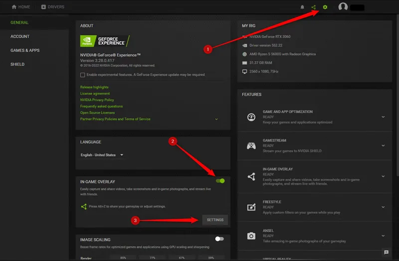Switch to the Drivers tab

pyautogui.click(x=53, y=7)
